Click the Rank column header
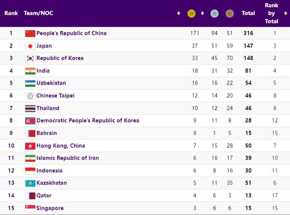This screenshot has width=290, height=215. pyautogui.click(x=11, y=13)
